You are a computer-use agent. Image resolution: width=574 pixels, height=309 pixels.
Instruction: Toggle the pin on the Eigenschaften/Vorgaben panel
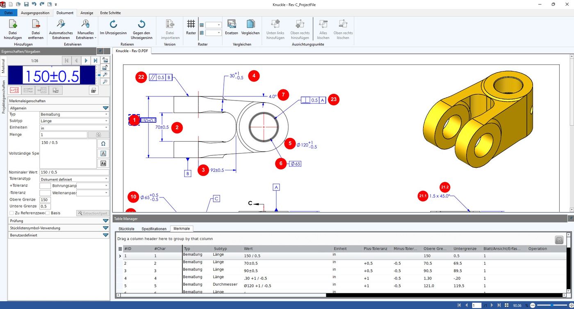click(100, 51)
